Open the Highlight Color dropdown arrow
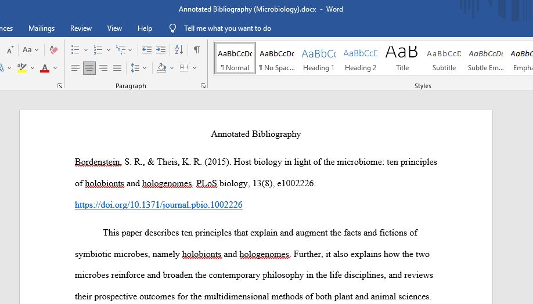This screenshot has width=533, height=304. tap(33, 68)
